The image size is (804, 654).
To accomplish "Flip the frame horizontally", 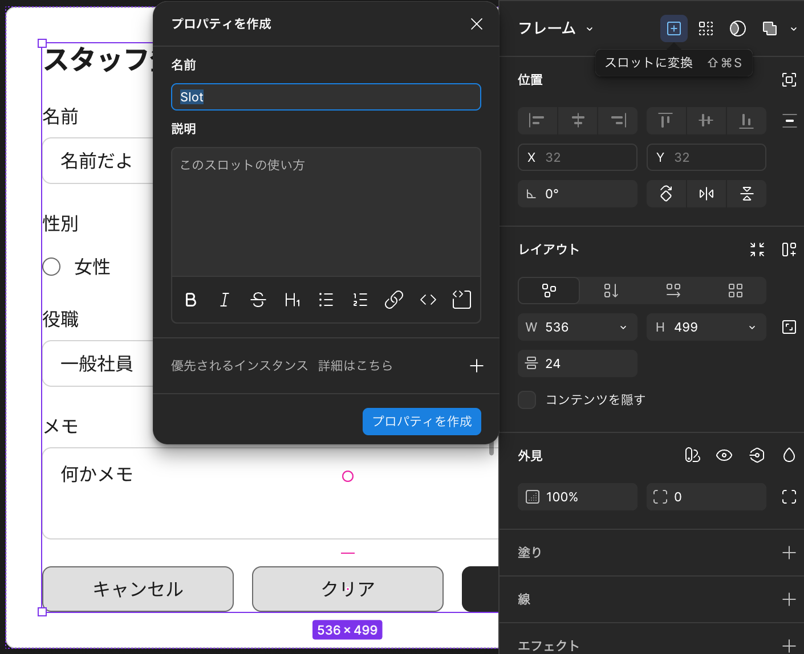I will 706,194.
